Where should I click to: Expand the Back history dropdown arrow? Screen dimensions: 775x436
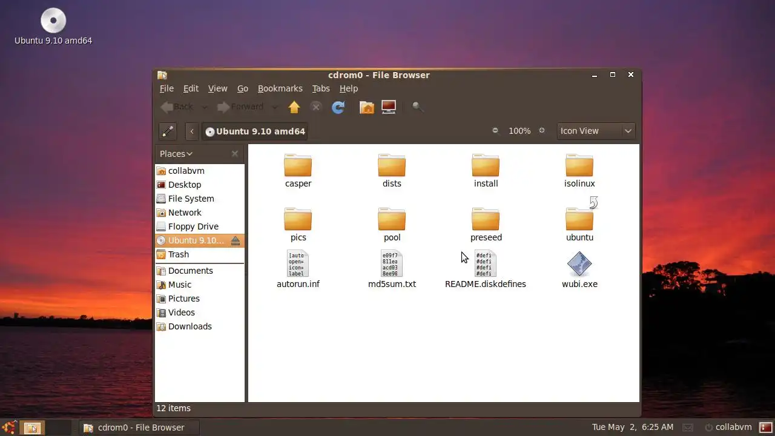point(204,107)
